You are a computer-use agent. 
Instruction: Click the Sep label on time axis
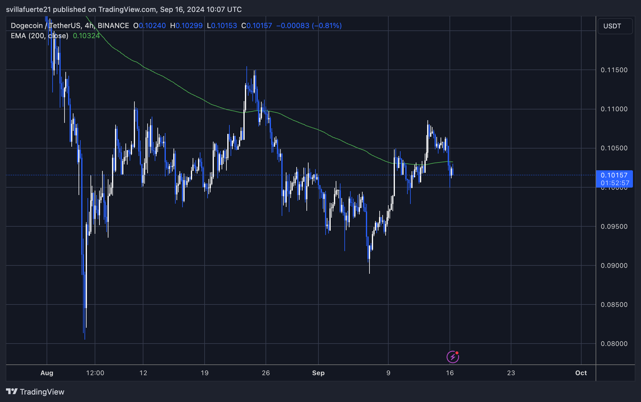click(x=318, y=373)
